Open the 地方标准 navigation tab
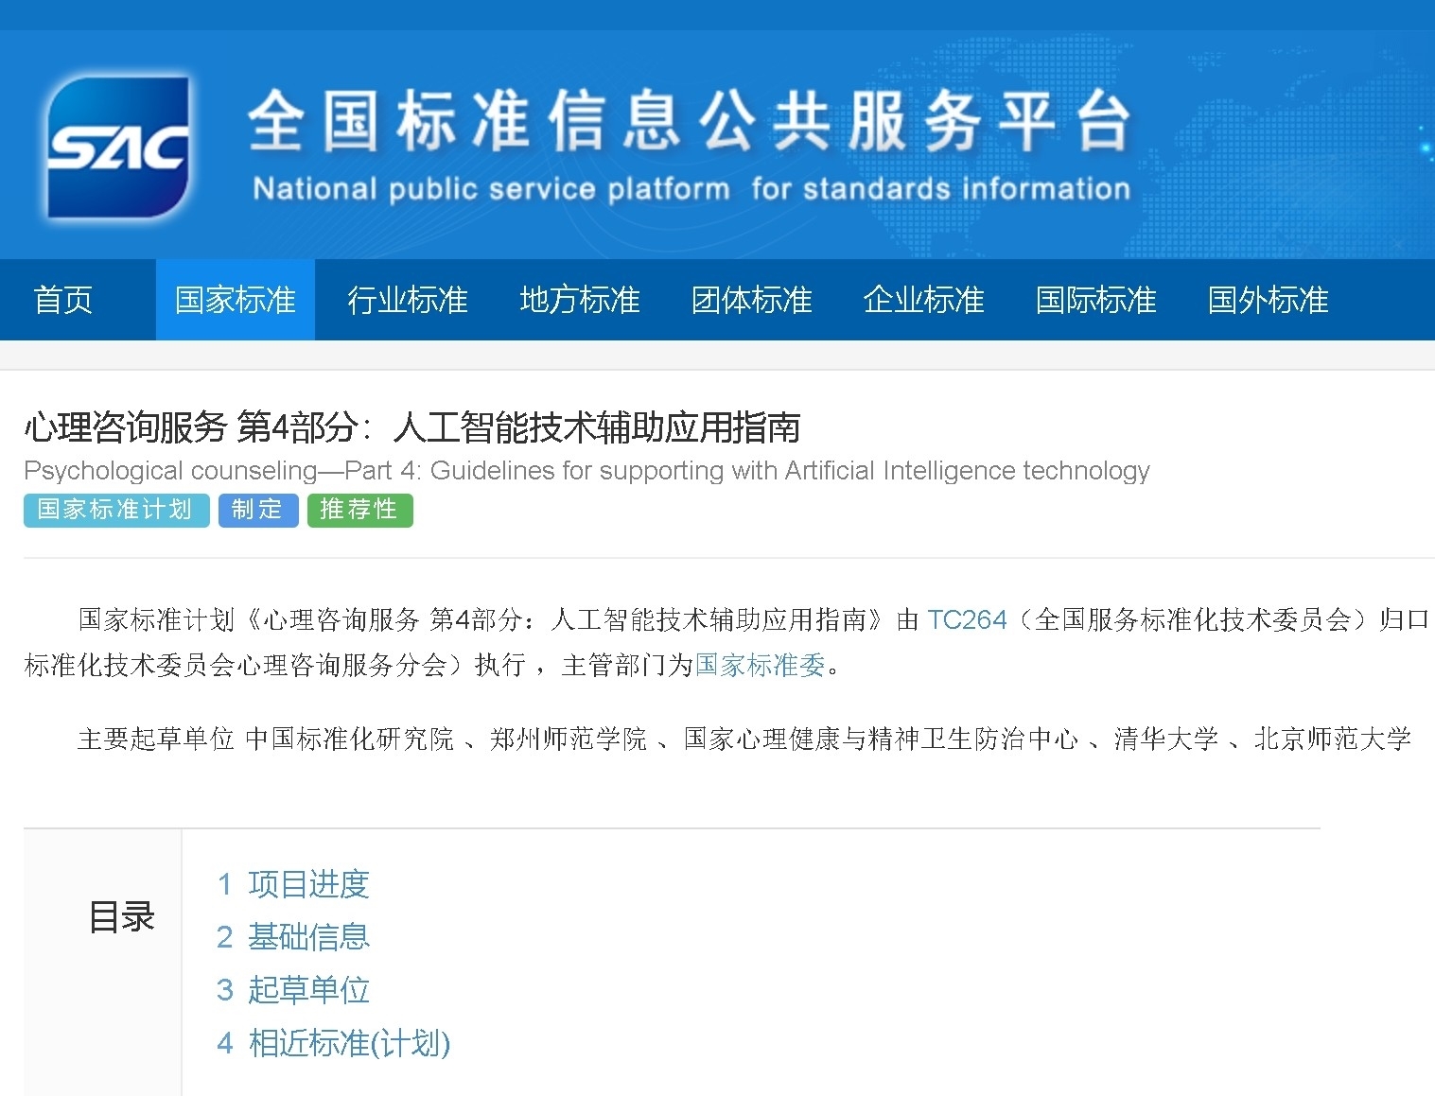Screen dimensions: 1435x1096 tap(579, 300)
